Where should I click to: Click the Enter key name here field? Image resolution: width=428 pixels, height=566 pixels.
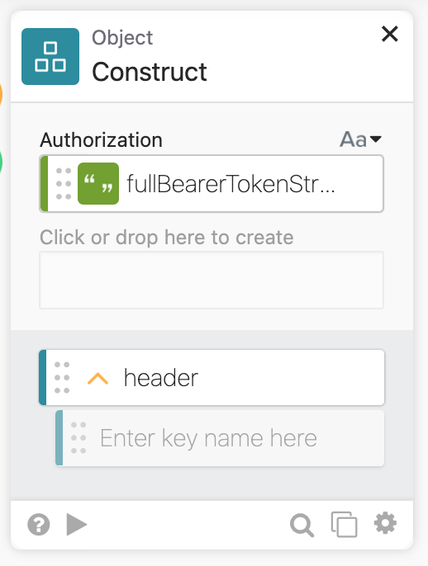point(220,438)
